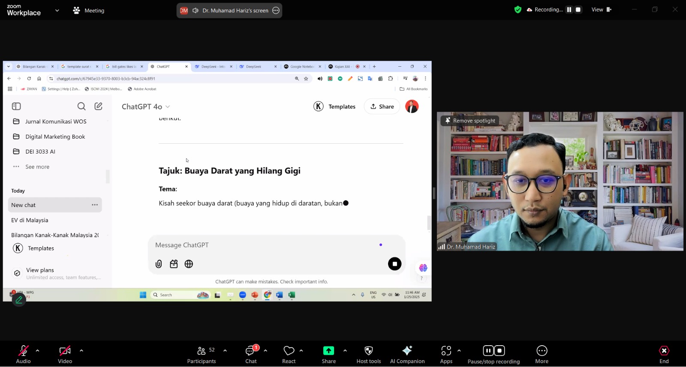The width and height of the screenshot is (686, 367).
Task: Click Remove spotlight on video
Action: pos(470,121)
